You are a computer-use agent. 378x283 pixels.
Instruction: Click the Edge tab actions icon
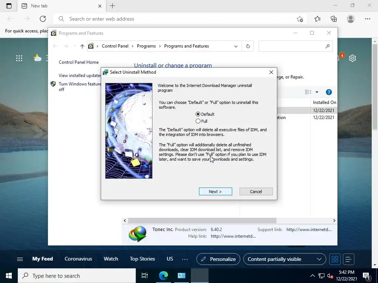9,6
